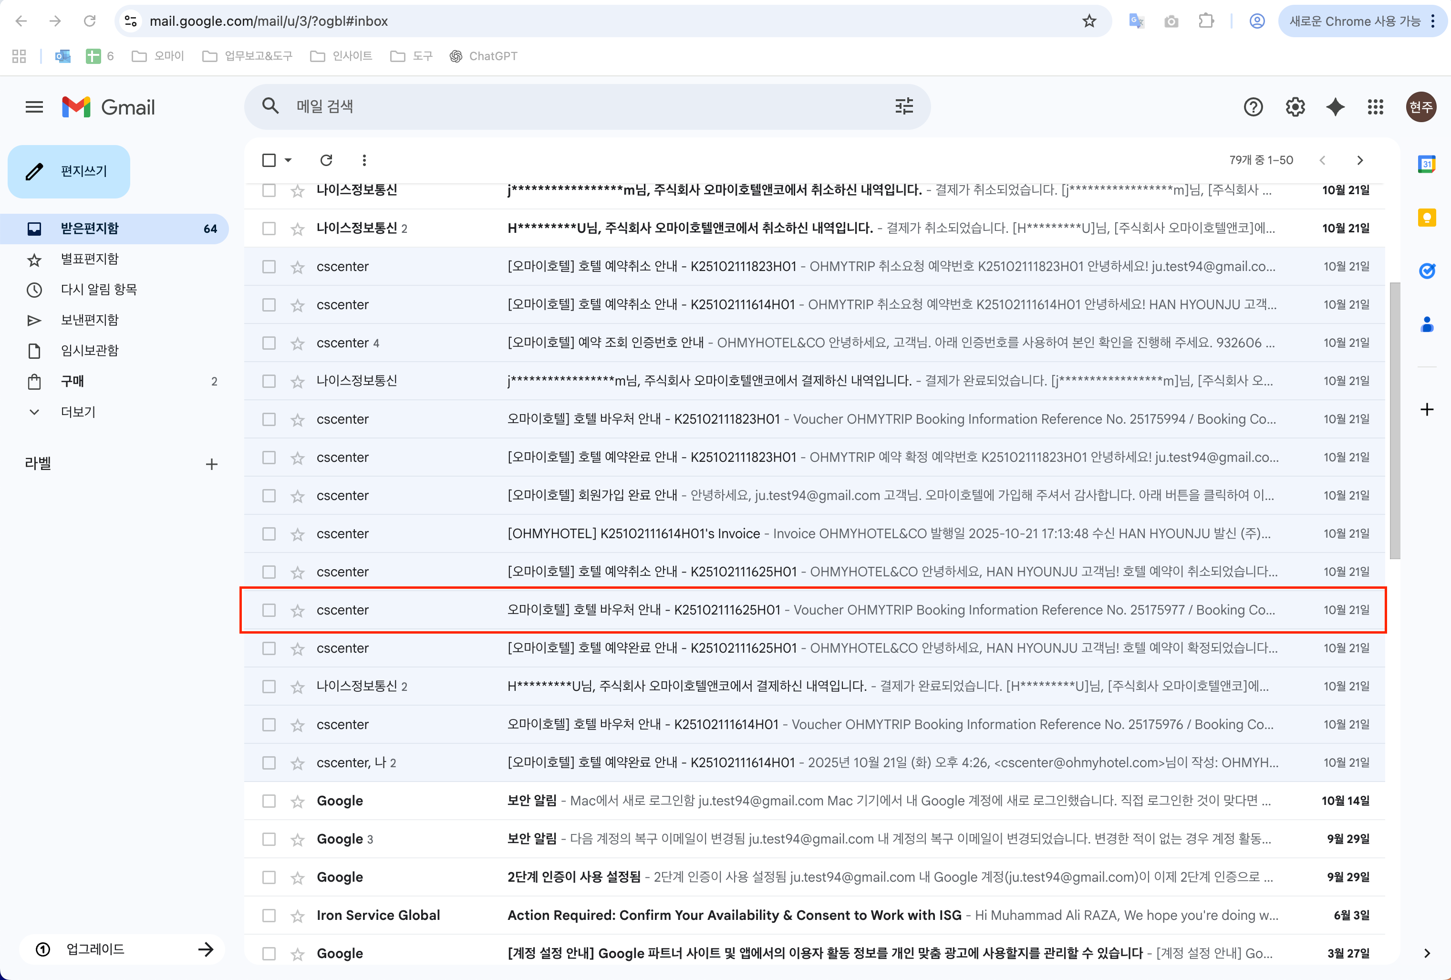The width and height of the screenshot is (1451, 980).
Task: Open the select-all dropdown arrow
Action: pos(289,160)
